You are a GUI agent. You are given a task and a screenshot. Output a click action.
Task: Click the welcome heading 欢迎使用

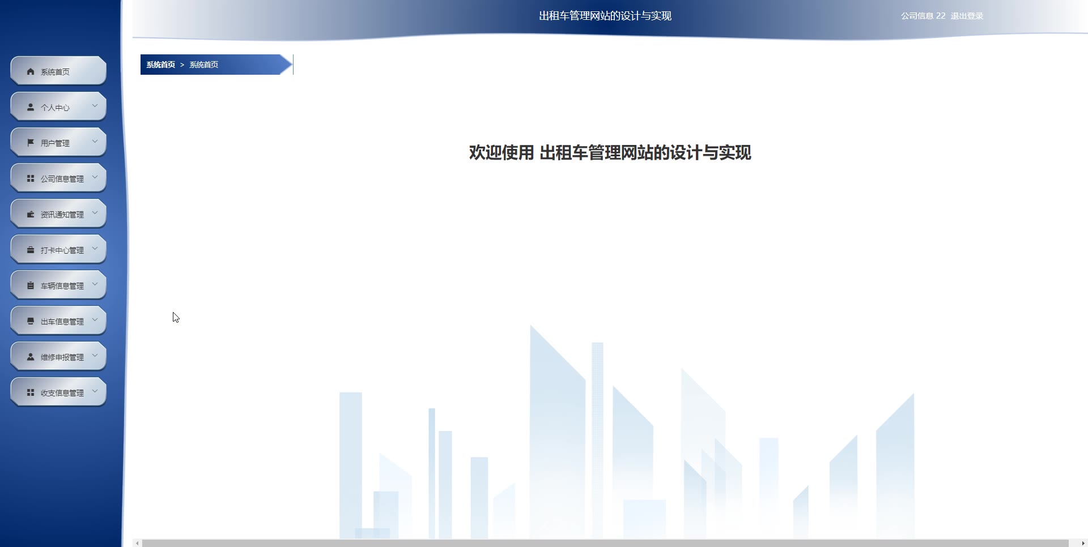501,152
